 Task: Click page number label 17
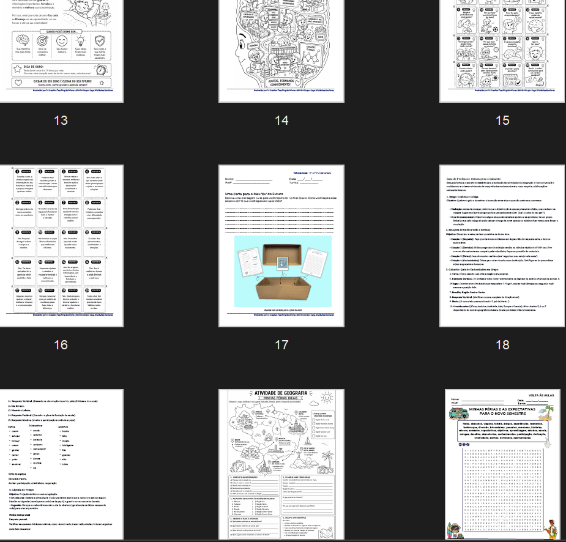(281, 344)
